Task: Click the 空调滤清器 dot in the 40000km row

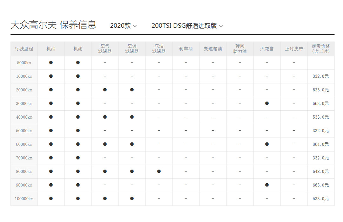Action: pos(132,117)
